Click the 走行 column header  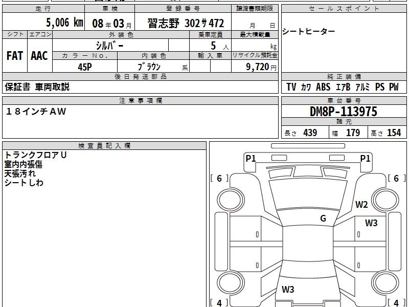(x=43, y=9)
